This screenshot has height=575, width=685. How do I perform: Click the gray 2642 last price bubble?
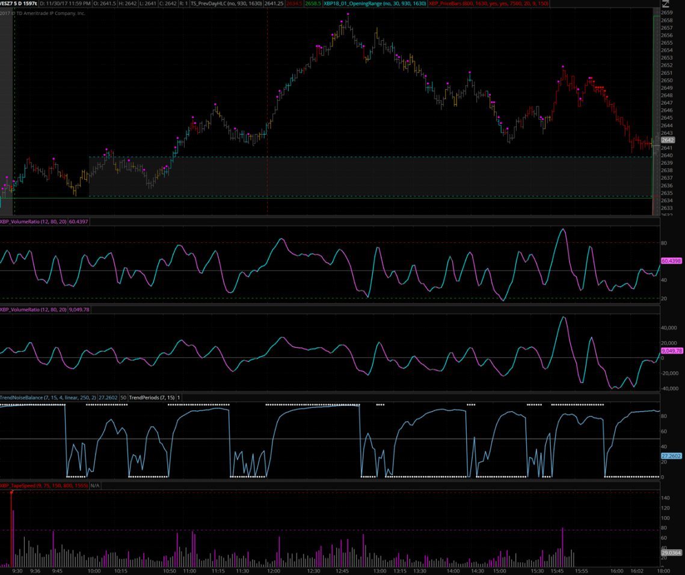click(668, 140)
